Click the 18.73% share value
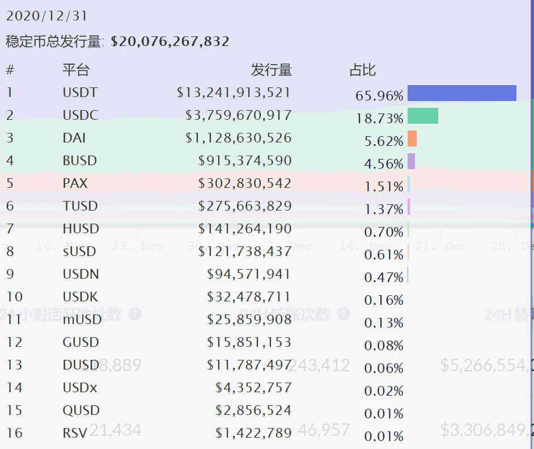 (379, 118)
